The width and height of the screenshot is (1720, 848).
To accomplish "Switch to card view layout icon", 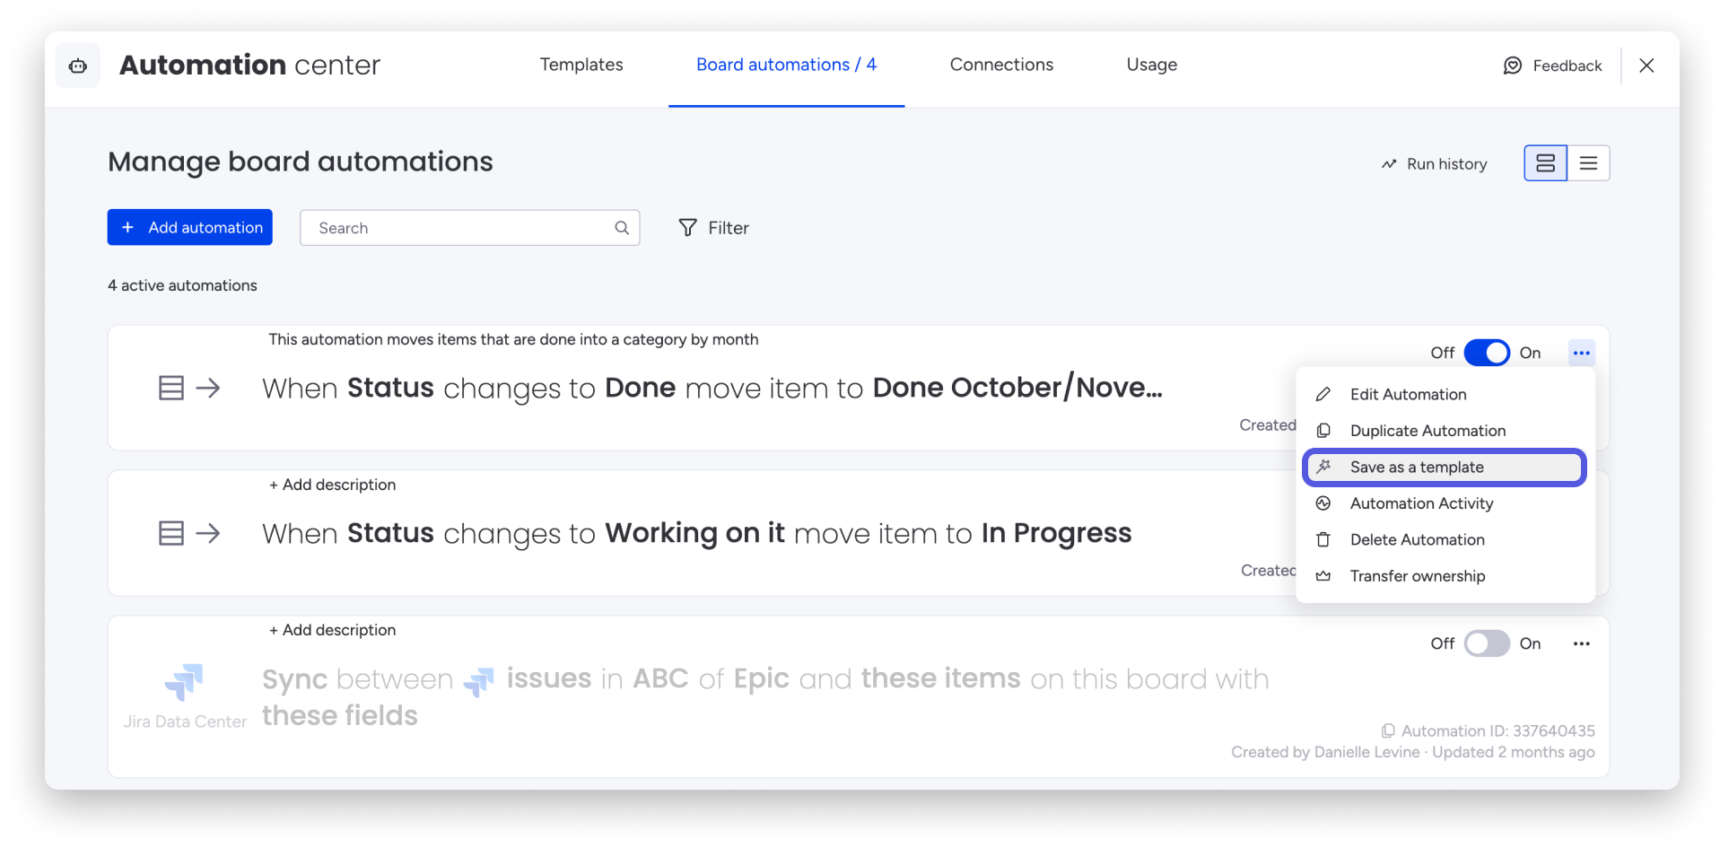I will point(1545,163).
